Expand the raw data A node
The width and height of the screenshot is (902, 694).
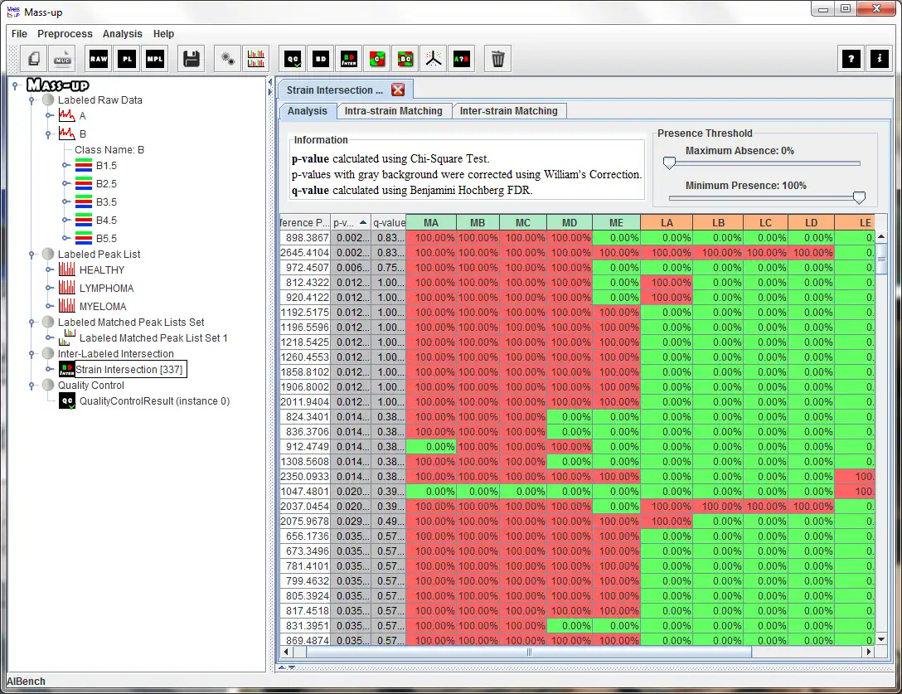click(50, 116)
